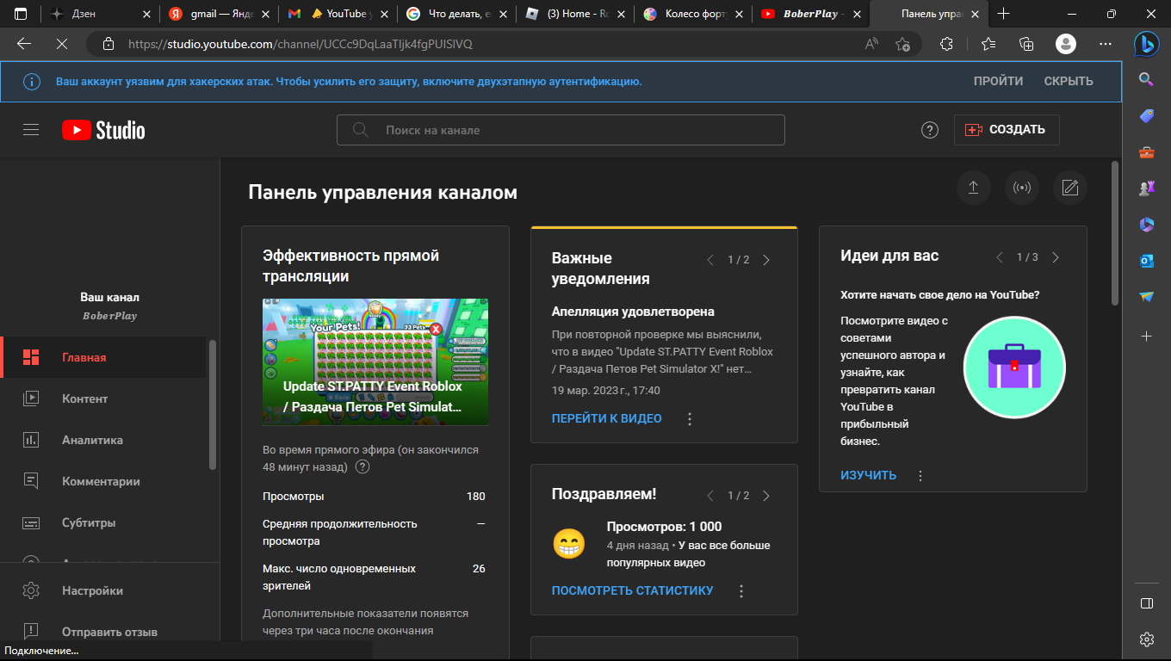Add page to favorites star icon
The height and width of the screenshot is (661, 1171).
pyautogui.click(x=902, y=44)
